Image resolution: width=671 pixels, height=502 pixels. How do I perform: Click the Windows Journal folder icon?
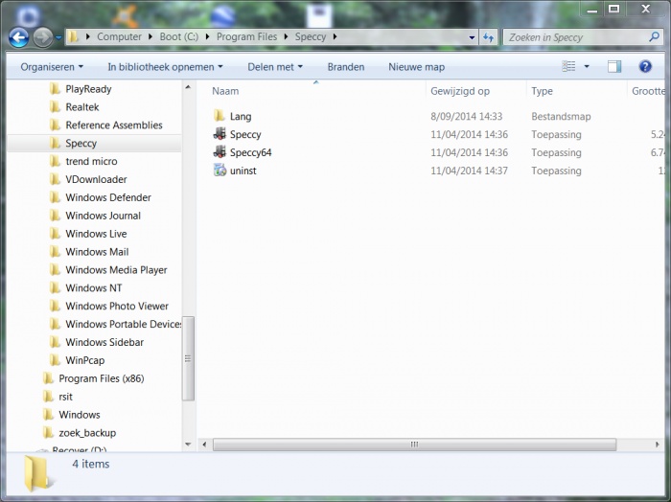55,216
